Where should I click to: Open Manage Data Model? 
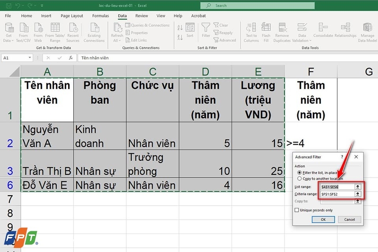[x=368, y=33]
